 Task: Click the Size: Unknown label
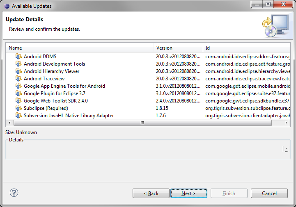(x=21, y=132)
